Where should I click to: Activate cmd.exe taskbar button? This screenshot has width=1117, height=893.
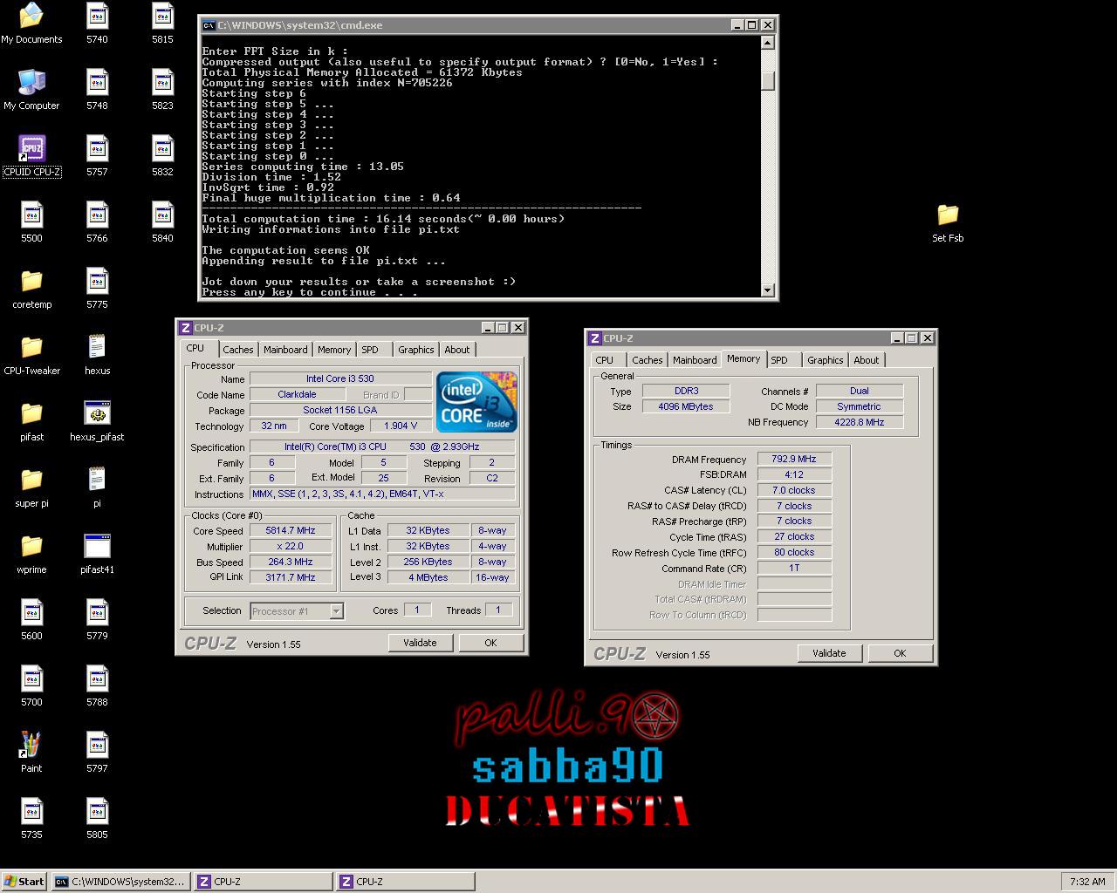[x=120, y=882]
